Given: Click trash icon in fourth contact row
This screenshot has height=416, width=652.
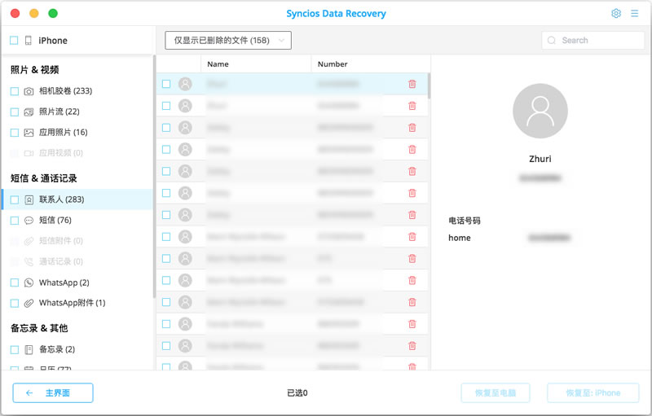Looking at the screenshot, I should tap(412, 150).
